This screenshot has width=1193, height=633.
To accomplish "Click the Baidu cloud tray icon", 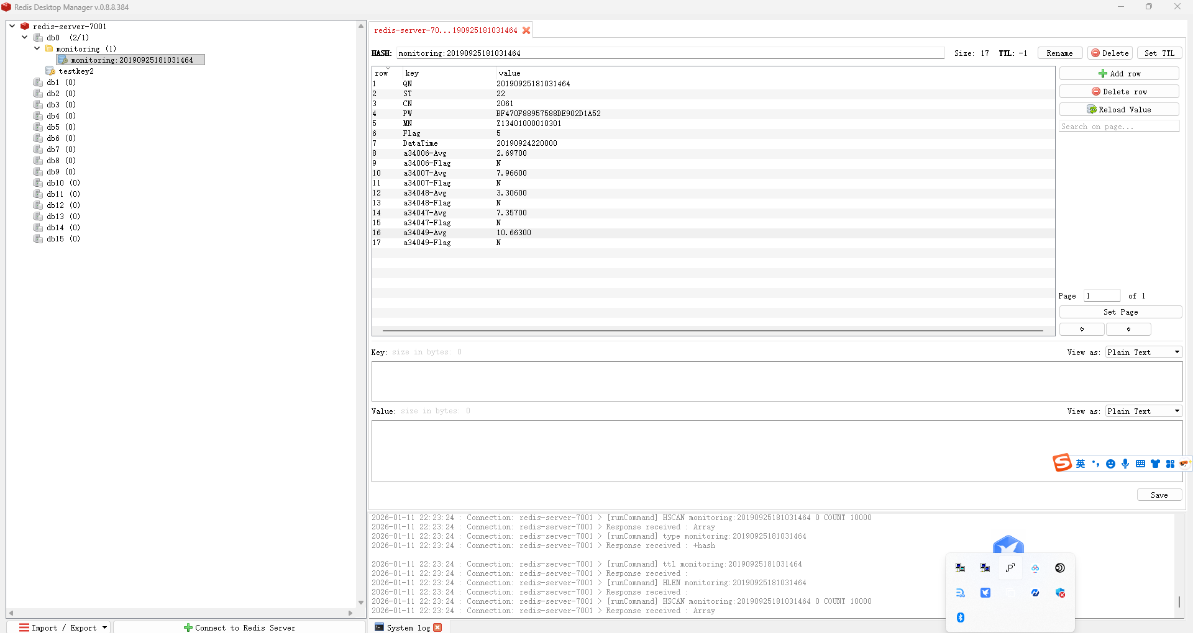I will pos(1035,568).
